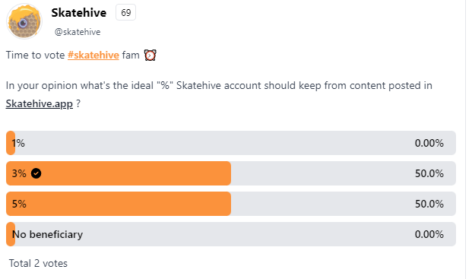Click the 0.00% result for No beneficiary
The height and width of the screenshot is (279, 472).
(429, 234)
